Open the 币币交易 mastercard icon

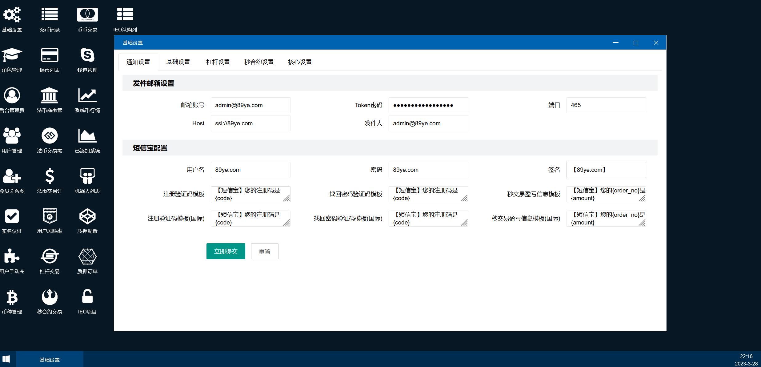click(87, 15)
